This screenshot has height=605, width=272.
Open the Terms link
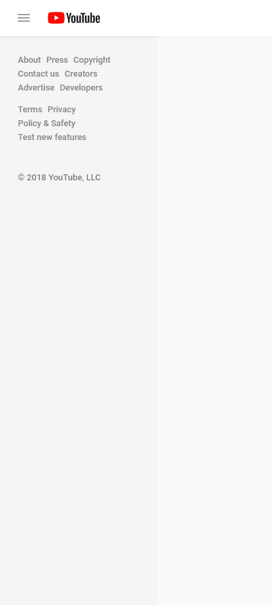point(30,109)
